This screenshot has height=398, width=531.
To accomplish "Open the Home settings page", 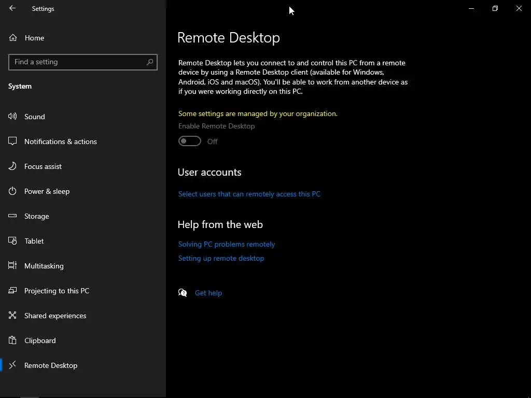I will [x=83, y=38].
